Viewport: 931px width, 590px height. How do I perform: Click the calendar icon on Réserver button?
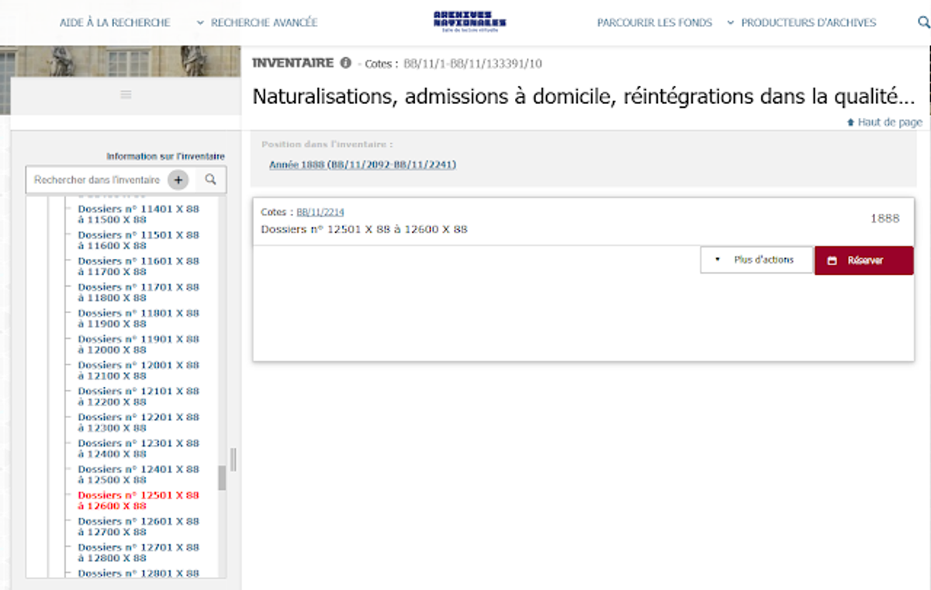[x=832, y=260]
